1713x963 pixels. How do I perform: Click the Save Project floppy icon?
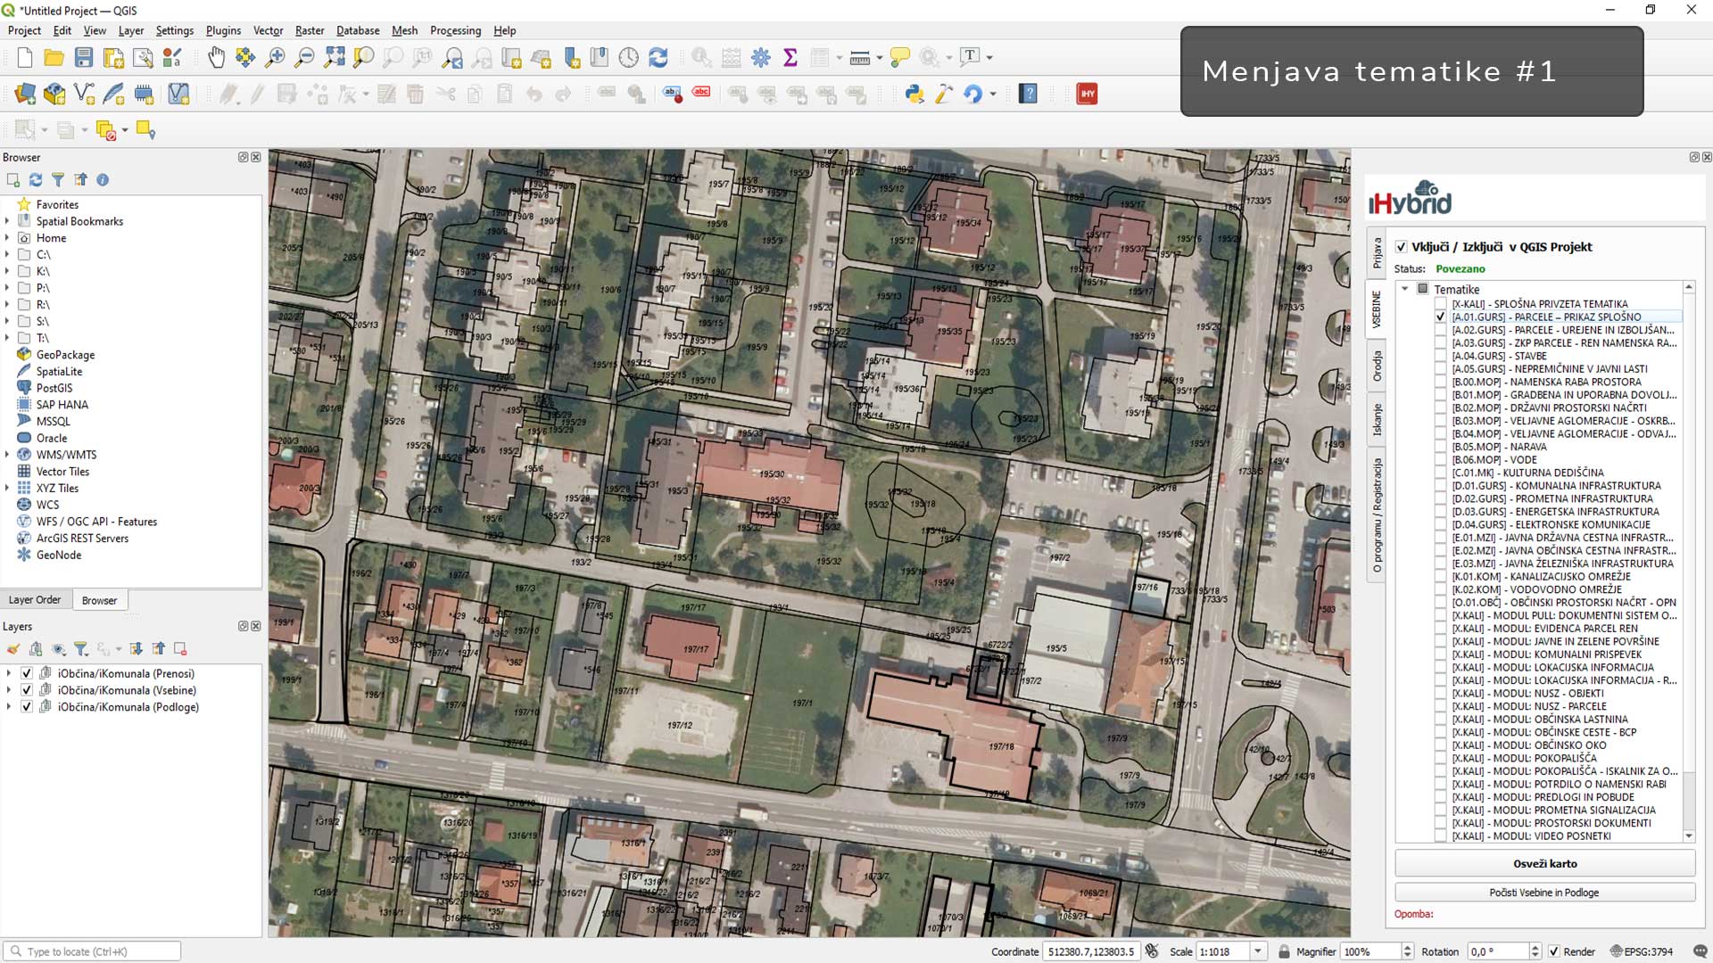point(84,58)
